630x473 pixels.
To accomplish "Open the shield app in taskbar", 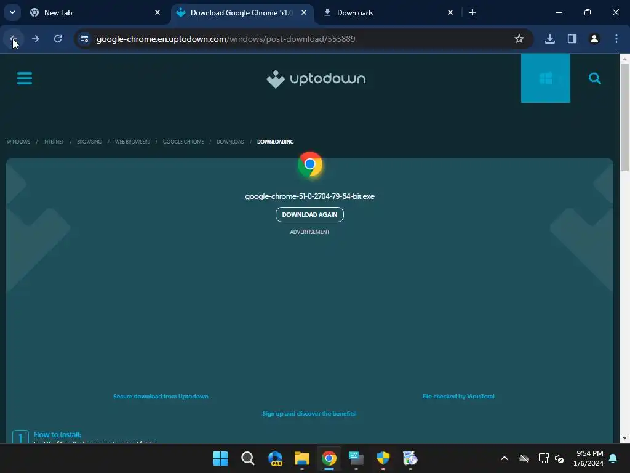I will (x=383, y=458).
